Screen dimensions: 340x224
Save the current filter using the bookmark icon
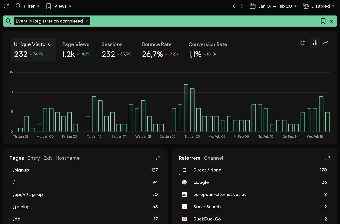click(x=323, y=21)
